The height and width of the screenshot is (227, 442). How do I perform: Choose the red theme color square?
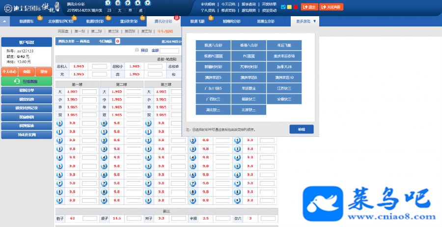pos(296,7)
